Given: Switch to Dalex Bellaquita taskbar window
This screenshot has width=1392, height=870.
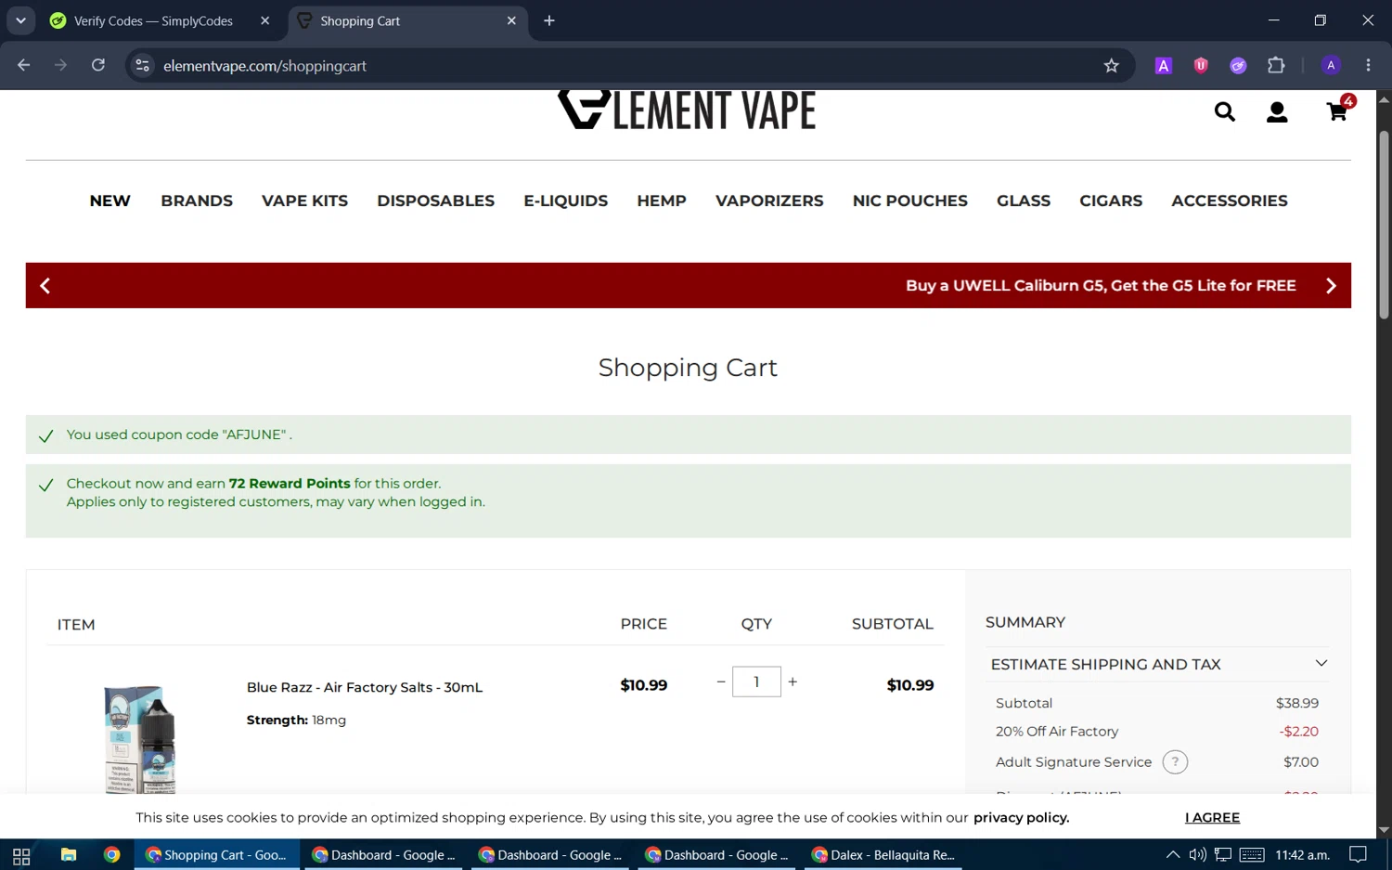Looking at the screenshot, I should point(883,855).
